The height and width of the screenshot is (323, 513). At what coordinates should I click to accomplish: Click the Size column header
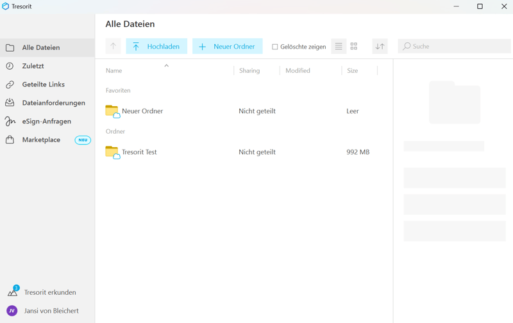tap(352, 70)
